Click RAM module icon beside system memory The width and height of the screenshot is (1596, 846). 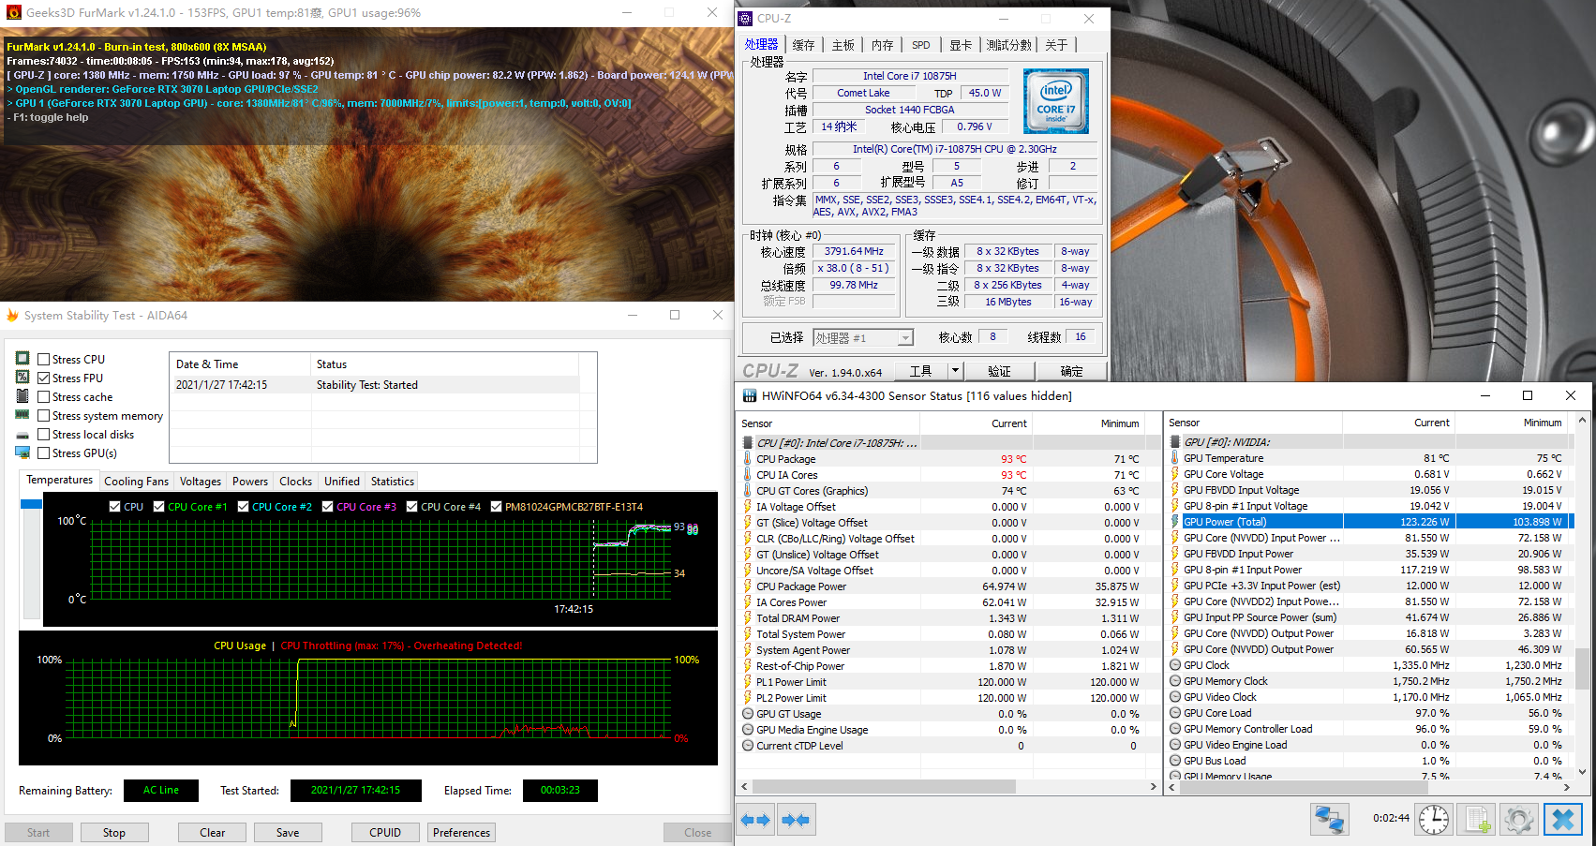(22, 414)
